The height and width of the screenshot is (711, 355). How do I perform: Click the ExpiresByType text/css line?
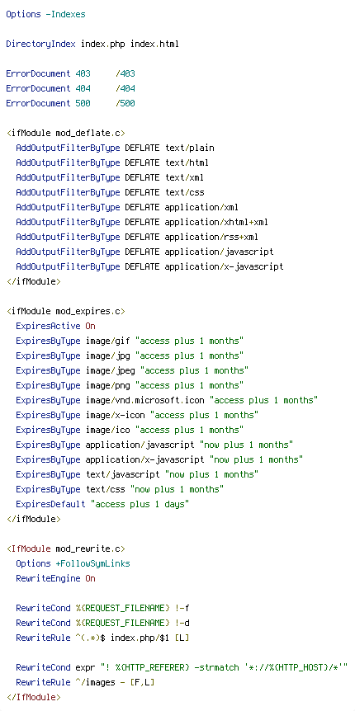pyautogui.click(x=120, y=489)
